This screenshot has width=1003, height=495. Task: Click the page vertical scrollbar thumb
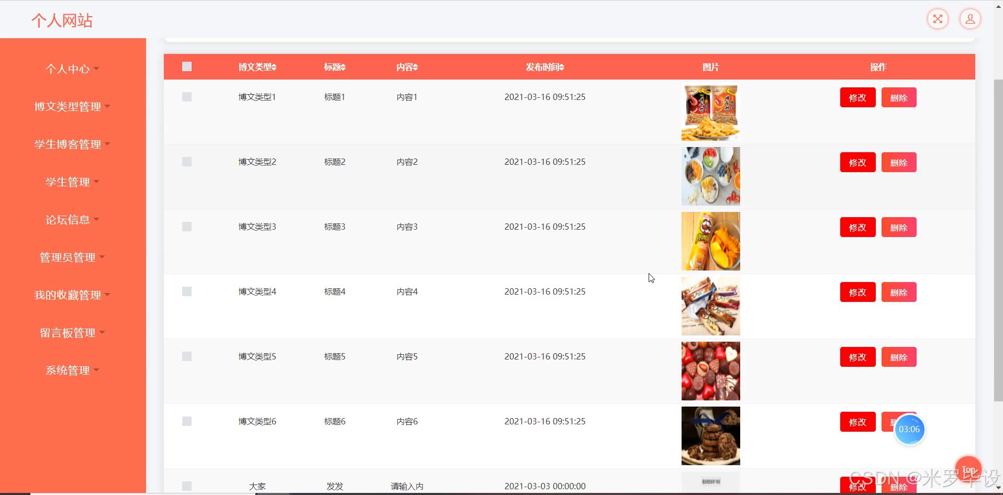pos(998,240)
